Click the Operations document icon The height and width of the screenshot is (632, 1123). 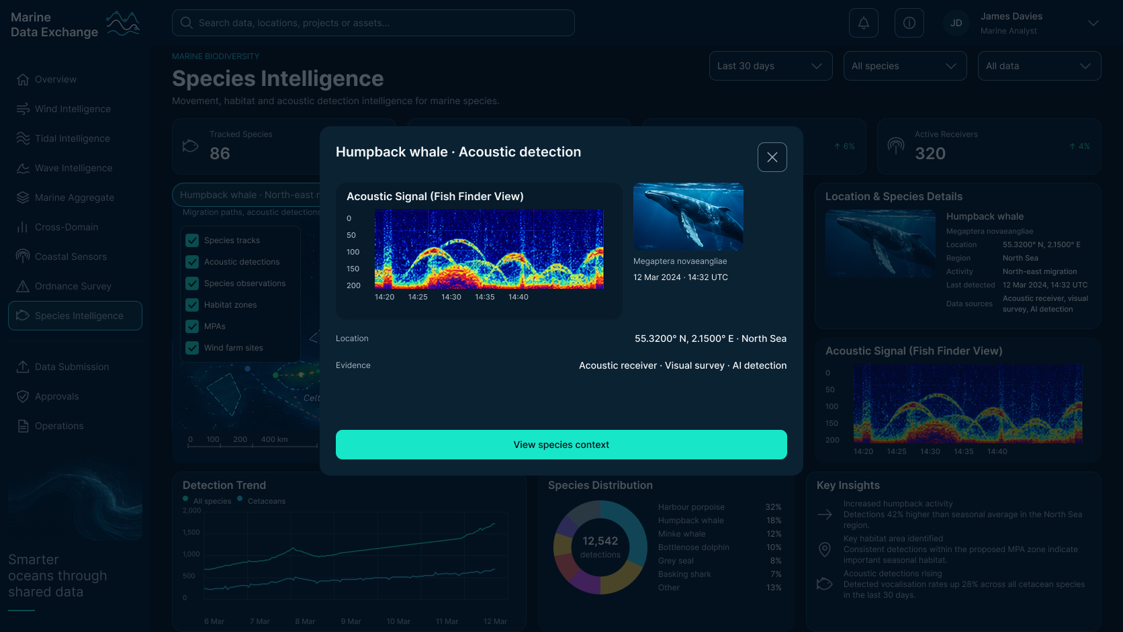pyautogui.click(x=23, y=426)
